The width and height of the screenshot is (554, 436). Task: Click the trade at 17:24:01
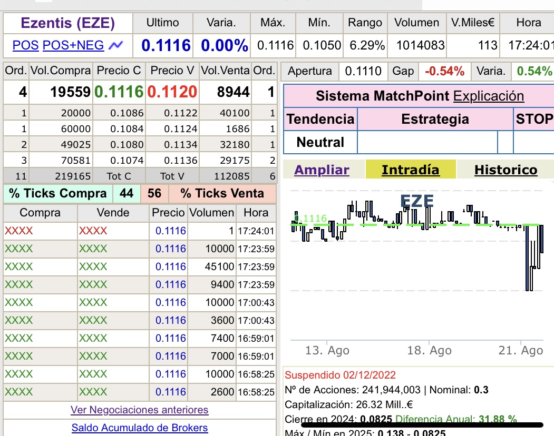point(140,231)
